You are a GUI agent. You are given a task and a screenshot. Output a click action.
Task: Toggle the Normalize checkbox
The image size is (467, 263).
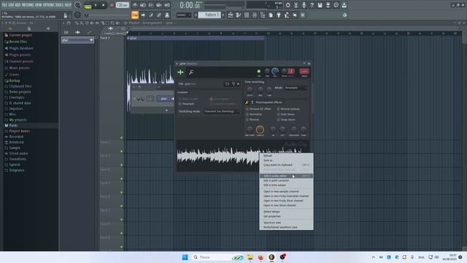(254, 114)
